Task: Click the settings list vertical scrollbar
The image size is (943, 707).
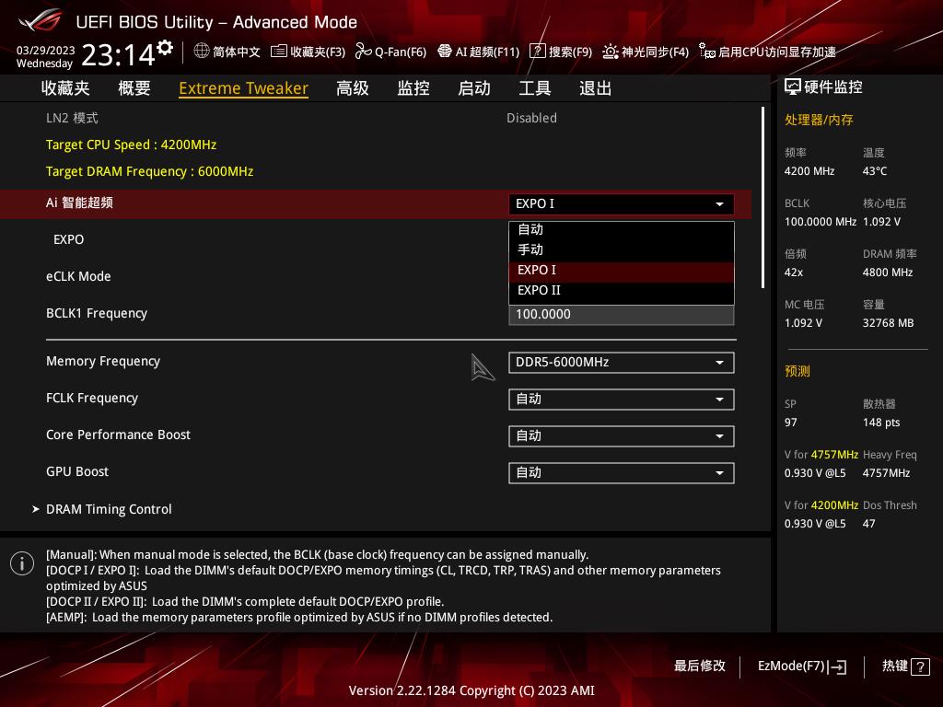Action: (763, 197)
